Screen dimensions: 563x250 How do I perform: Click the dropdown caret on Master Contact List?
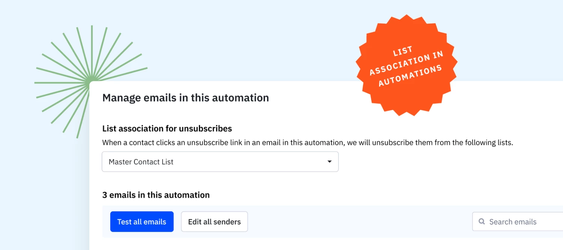pos(329,162)
